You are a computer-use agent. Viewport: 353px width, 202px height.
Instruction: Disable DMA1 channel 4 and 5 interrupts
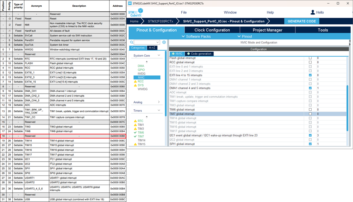310,88
